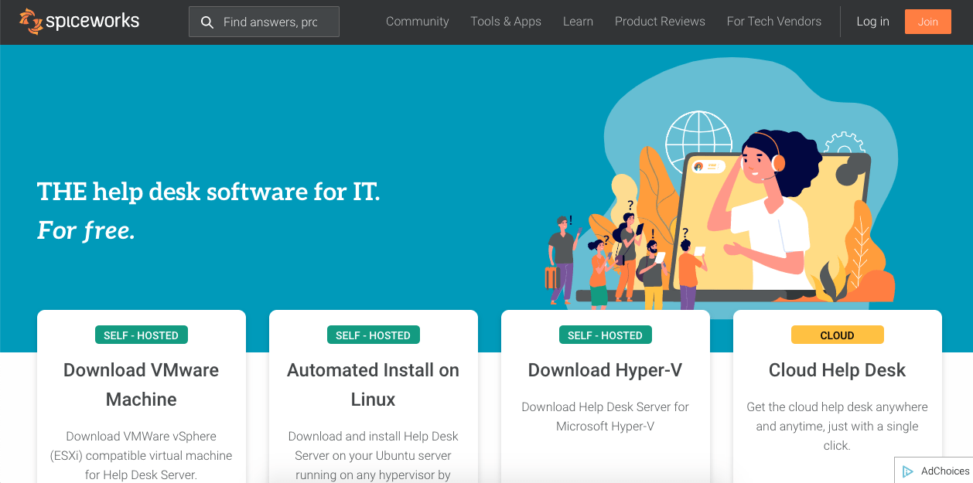Focus the Find answers search field
973x483 pixels.
coord(264,22)
